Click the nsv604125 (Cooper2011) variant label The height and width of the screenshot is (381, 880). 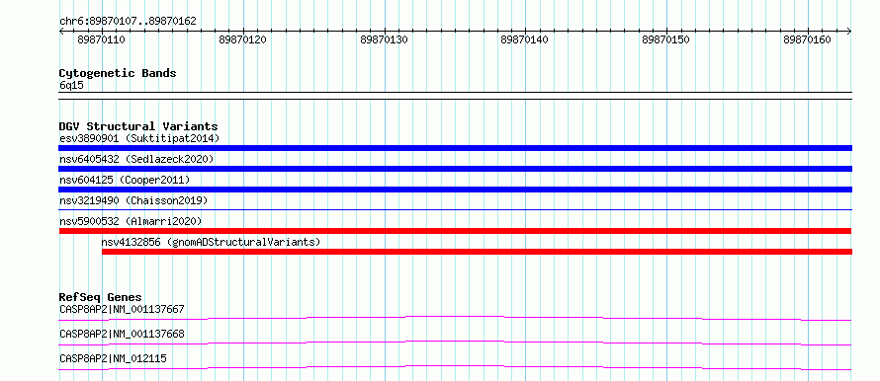[125, 180]
